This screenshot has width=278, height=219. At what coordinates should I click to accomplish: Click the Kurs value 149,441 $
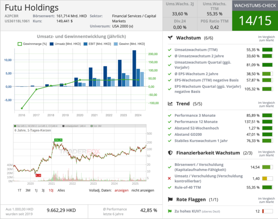point(64,21)
